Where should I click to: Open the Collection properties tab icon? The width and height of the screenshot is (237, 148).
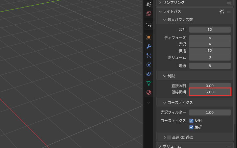[149, 25]
